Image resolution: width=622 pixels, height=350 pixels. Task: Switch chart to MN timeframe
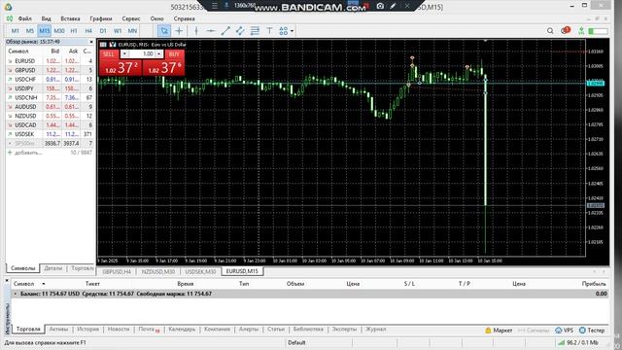coord(132,31)
